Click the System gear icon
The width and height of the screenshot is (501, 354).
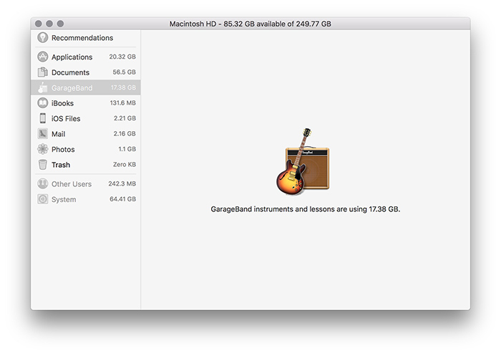42,199
